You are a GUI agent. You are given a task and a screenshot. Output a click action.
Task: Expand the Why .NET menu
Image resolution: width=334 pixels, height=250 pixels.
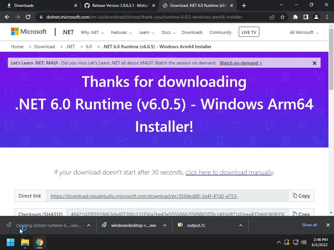point(92,33)
